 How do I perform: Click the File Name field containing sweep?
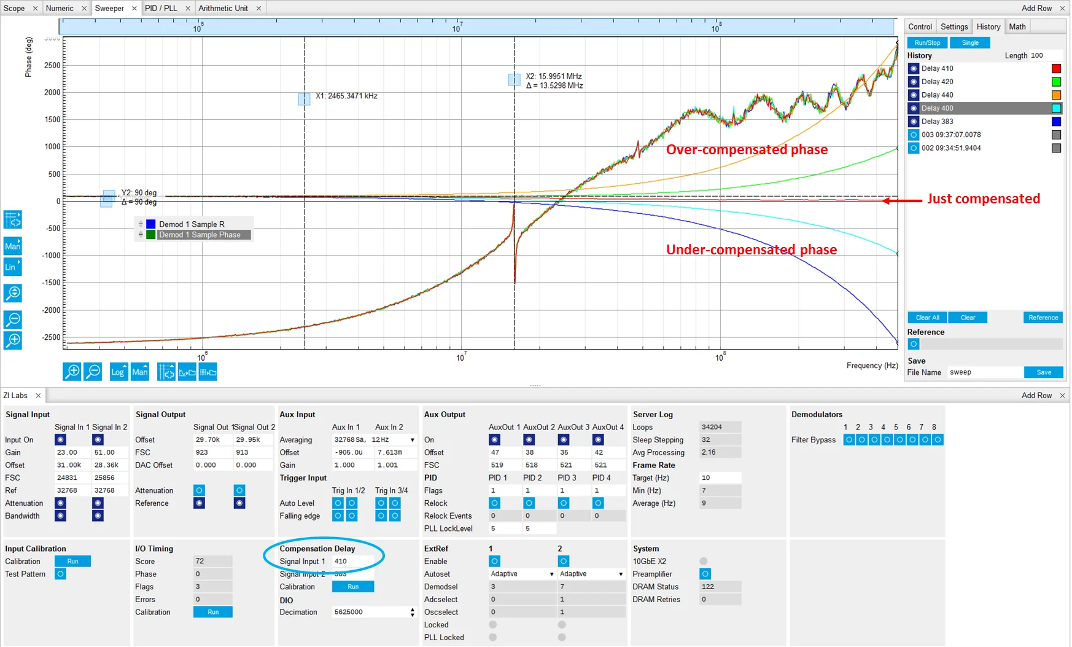tap(985, 372)
